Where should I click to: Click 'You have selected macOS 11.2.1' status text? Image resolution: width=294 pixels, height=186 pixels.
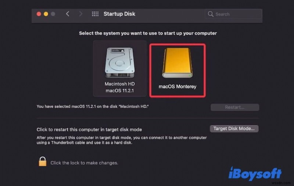pyautogui.click(x=93, y=107)
